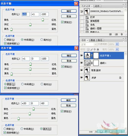This screenshot has width=128, height=136.
Task: Open the 填充 fill slider arrow
Action: (117, 50)
